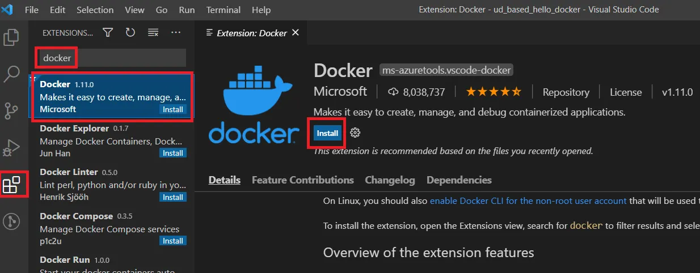
Task: Open the Git graph icon in activity bar
Action: 12,221
